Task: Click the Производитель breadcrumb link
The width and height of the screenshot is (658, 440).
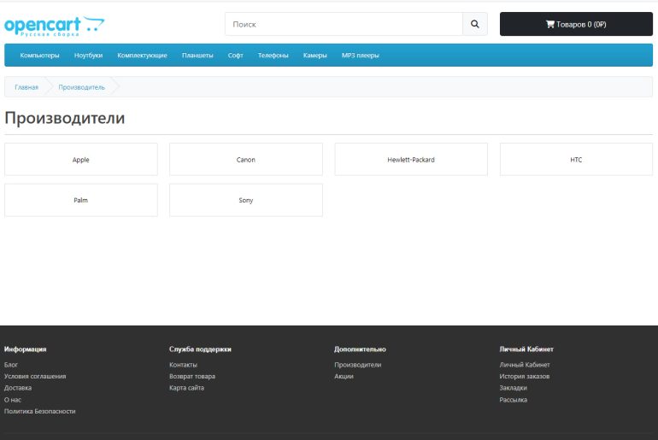Action: coord(82,87)
